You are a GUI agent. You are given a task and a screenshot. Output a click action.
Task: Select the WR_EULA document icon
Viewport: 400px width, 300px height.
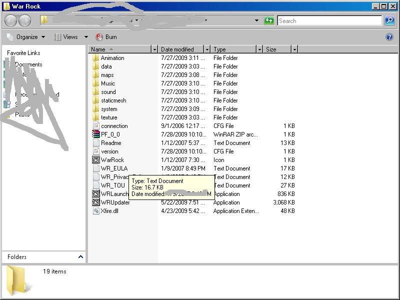point(96,168)
